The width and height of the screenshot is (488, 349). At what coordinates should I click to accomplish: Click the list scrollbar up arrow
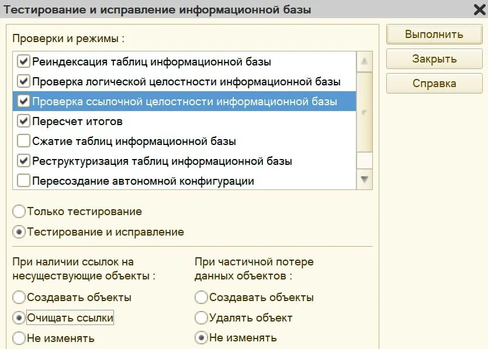coord(364,61)
